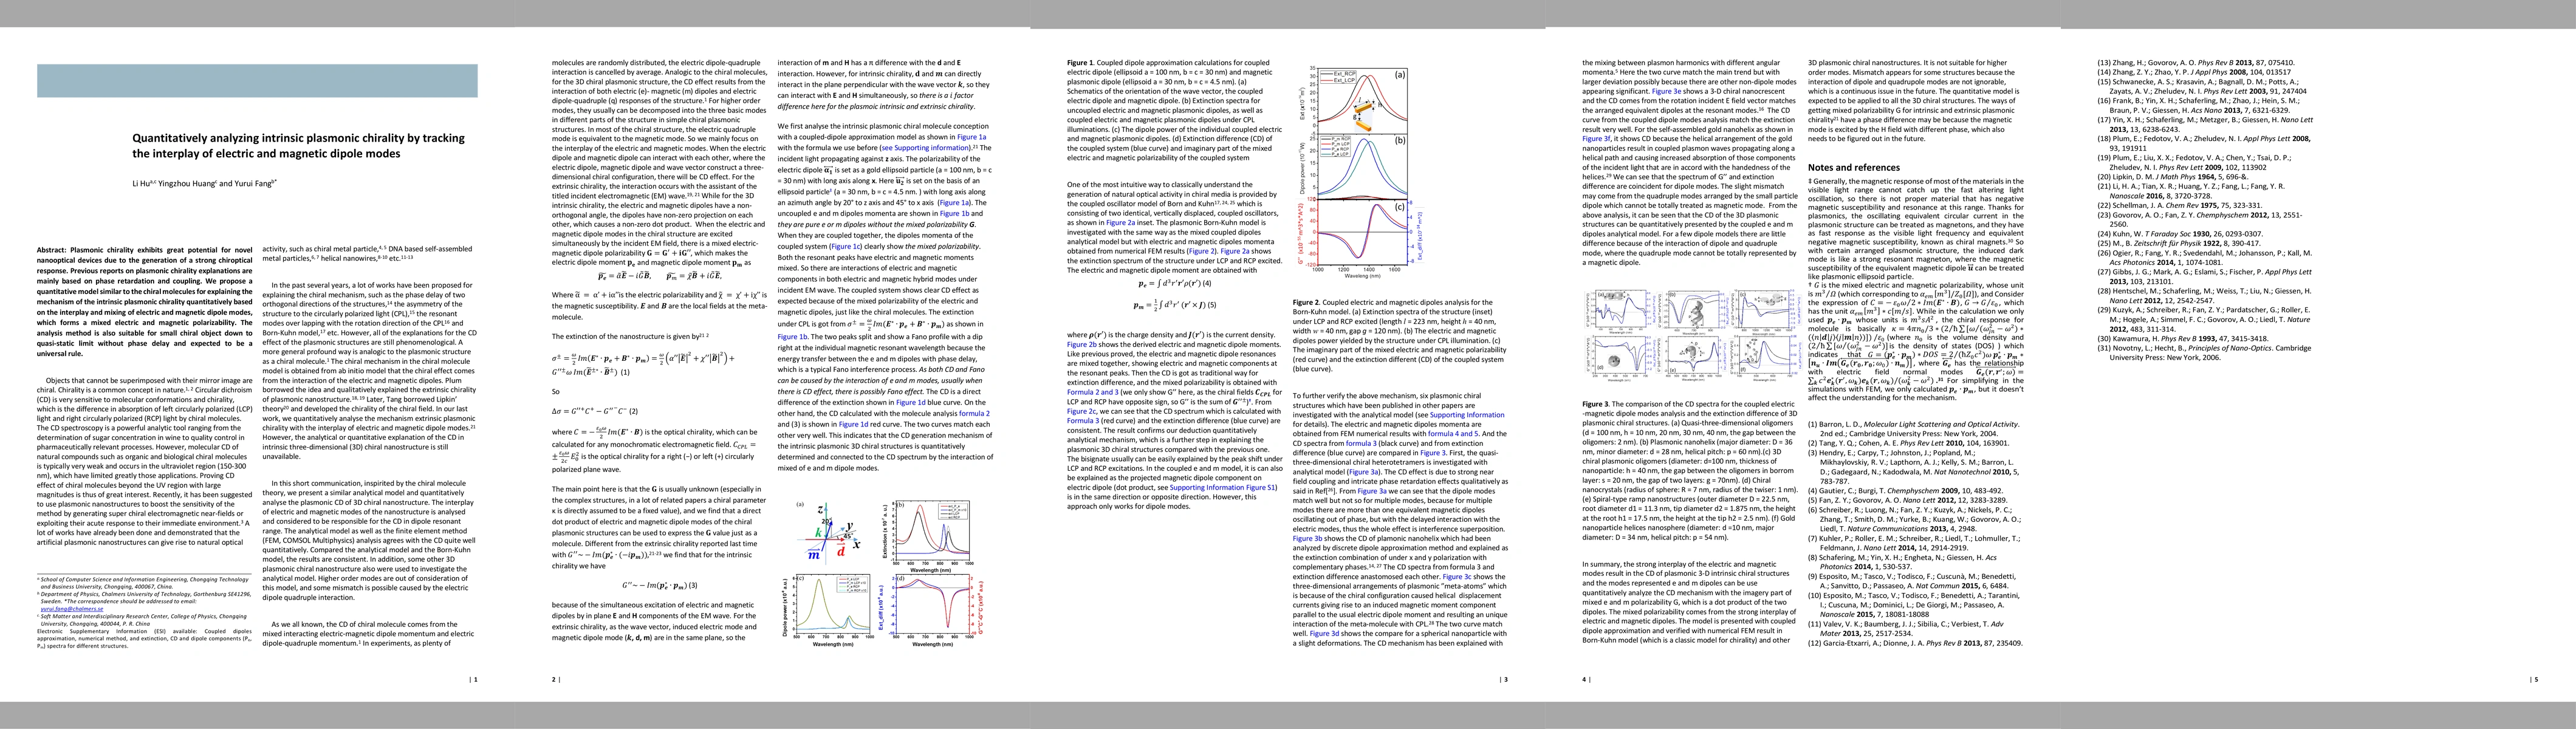Click Figure 2 panel (a) extinction spectra

coord(1365,99)
